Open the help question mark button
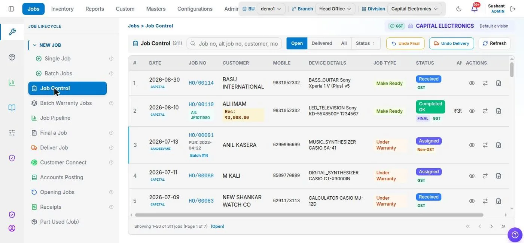This screenshot has height=243, width=524. coord(515,235)
